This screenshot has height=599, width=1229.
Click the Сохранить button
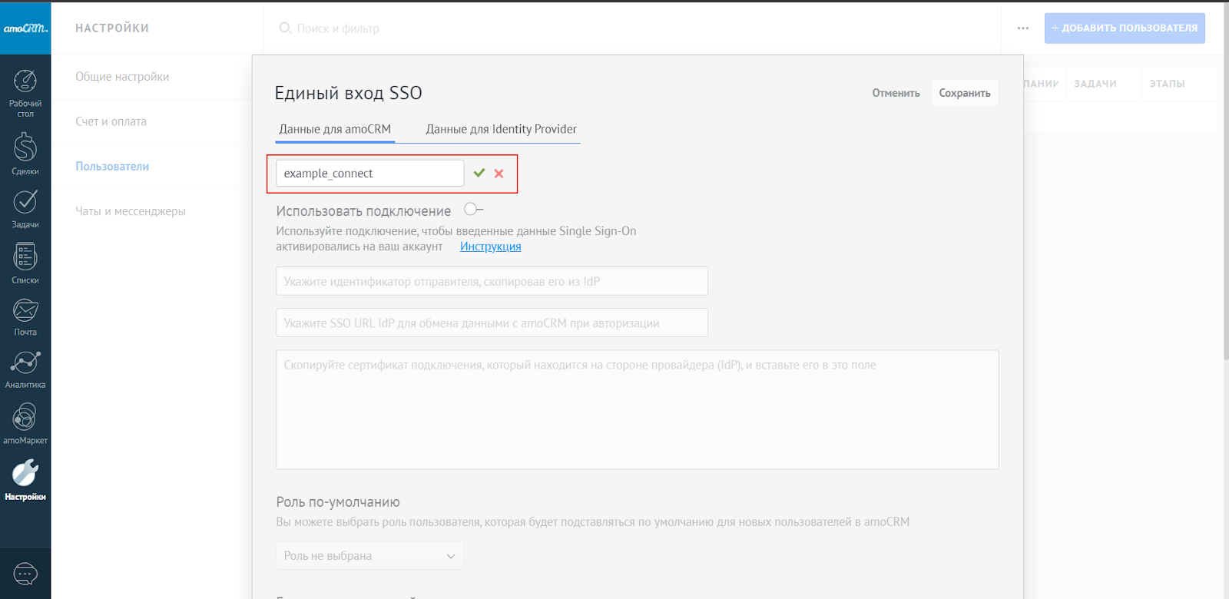click(964, 93)
